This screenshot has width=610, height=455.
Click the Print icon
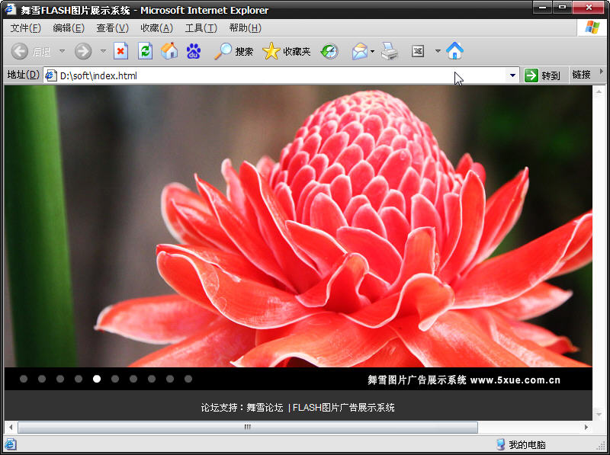[x=390, y=51]
